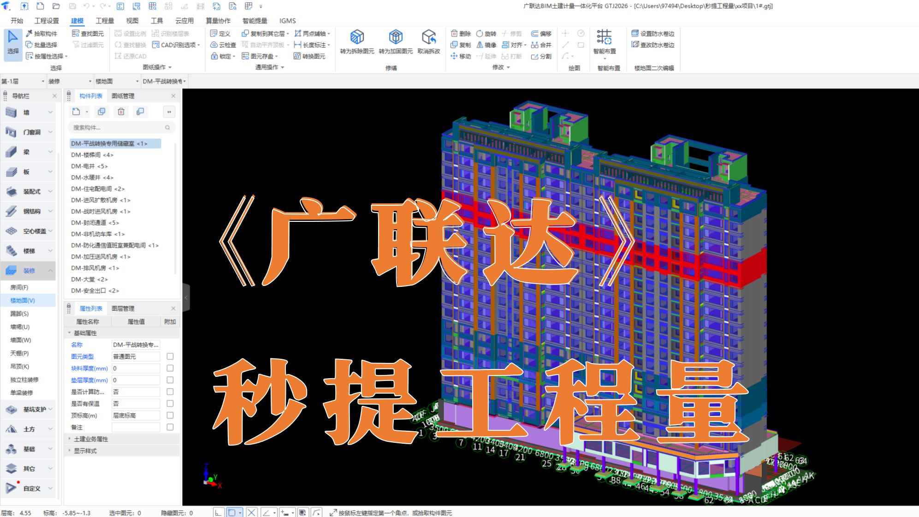The height and width of the screenshot is (517, 919).
Task: Click the 镜像 mirror tool
Action: coord(487,45)
